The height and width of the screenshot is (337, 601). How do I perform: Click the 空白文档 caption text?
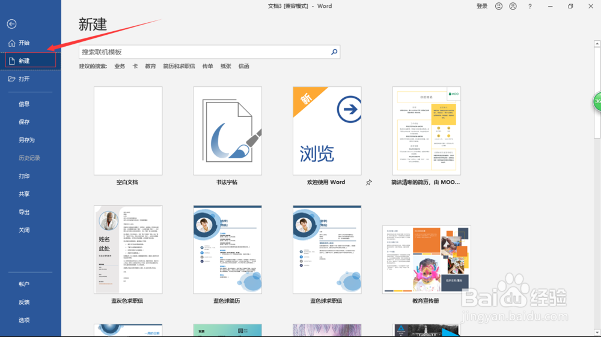pos(127,182)
